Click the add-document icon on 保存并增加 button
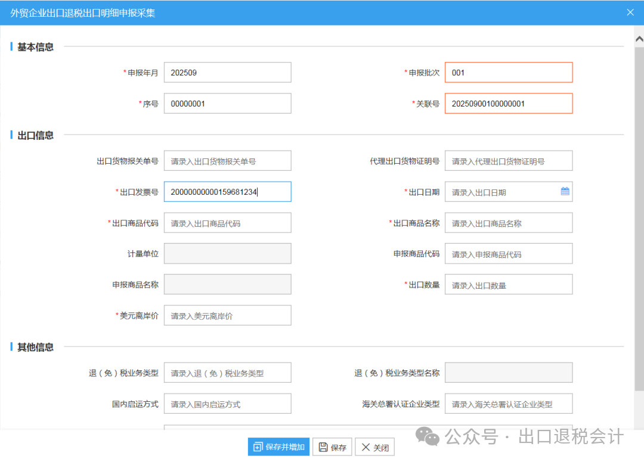The height and width of the screenshot is (462, 644). [259, 447]
